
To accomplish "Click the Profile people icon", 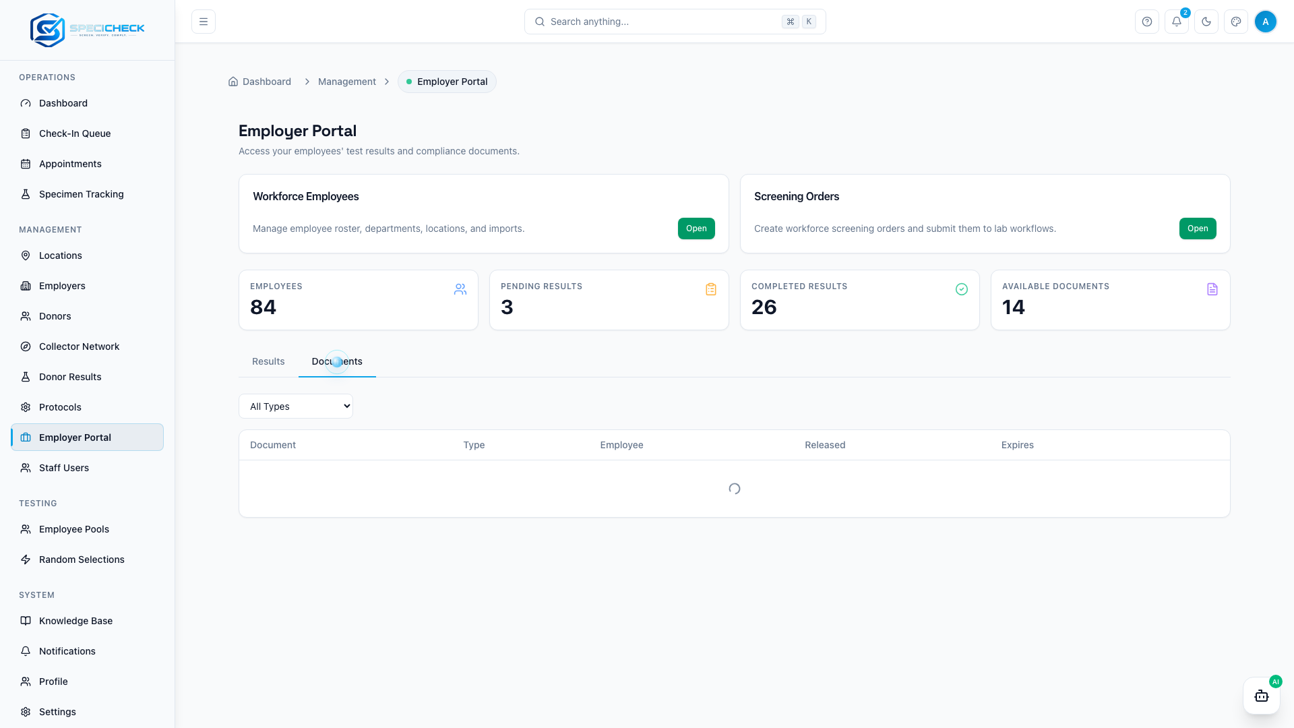I will pos(26,681).
